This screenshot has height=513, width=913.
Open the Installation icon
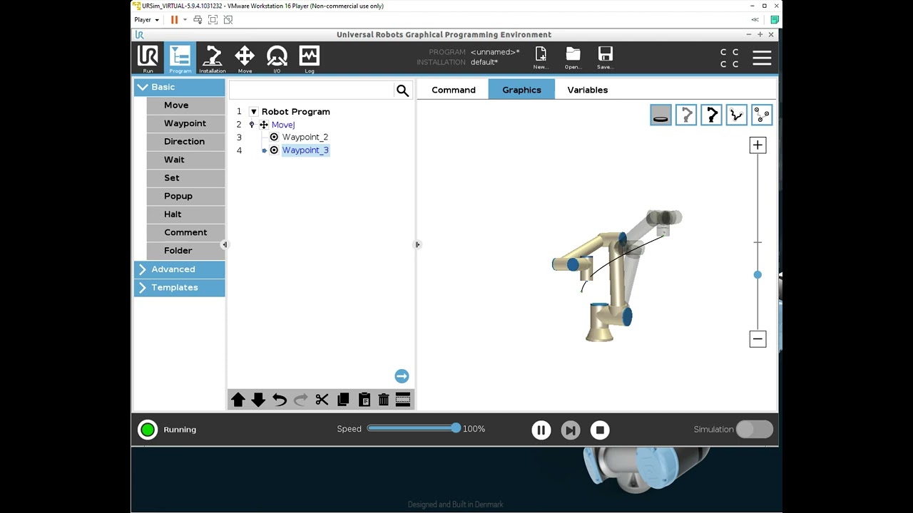212,58
